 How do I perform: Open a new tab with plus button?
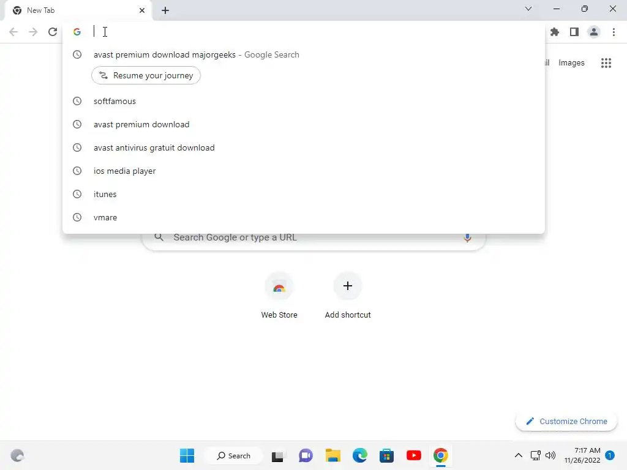click(x=165, y=10)
